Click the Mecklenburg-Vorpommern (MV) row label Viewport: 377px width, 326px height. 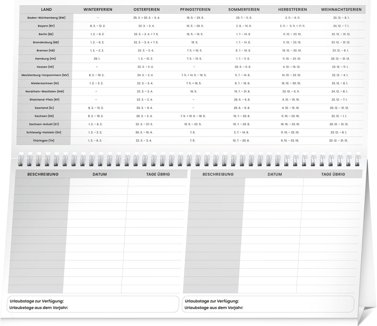45,75
